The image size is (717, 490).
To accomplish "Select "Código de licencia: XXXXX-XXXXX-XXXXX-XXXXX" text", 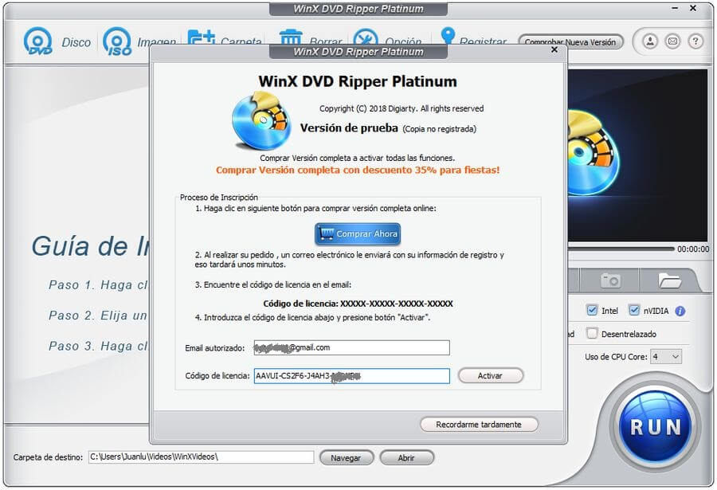I will pyautogui.click(x=358, y=304).
